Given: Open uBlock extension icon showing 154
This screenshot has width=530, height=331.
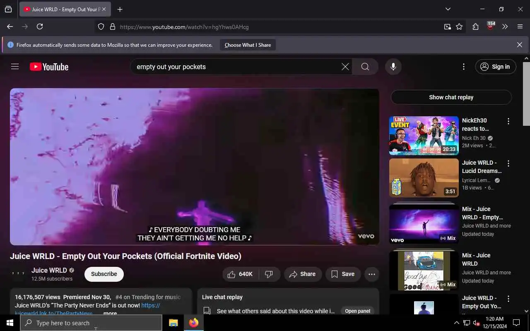Looking at the screenshot, I should [x=491, y=26].
